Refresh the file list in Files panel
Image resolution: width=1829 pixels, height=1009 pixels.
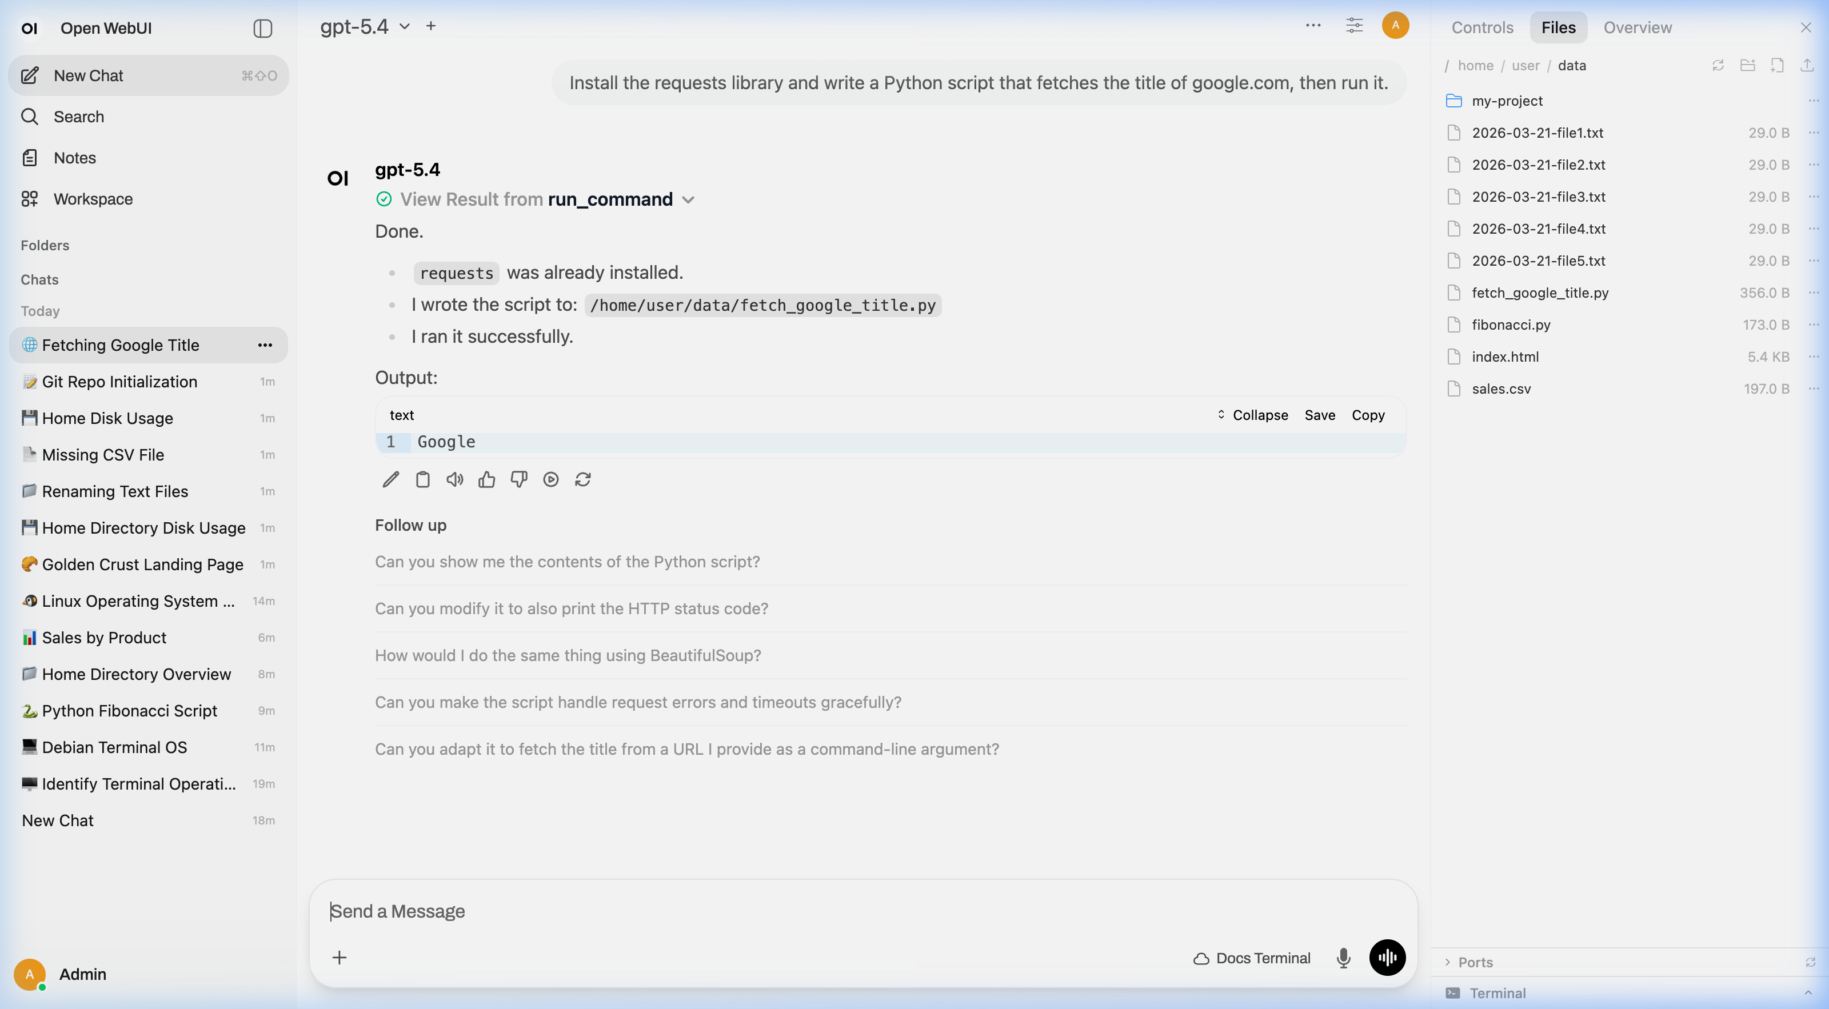(x=1718, y=65)
